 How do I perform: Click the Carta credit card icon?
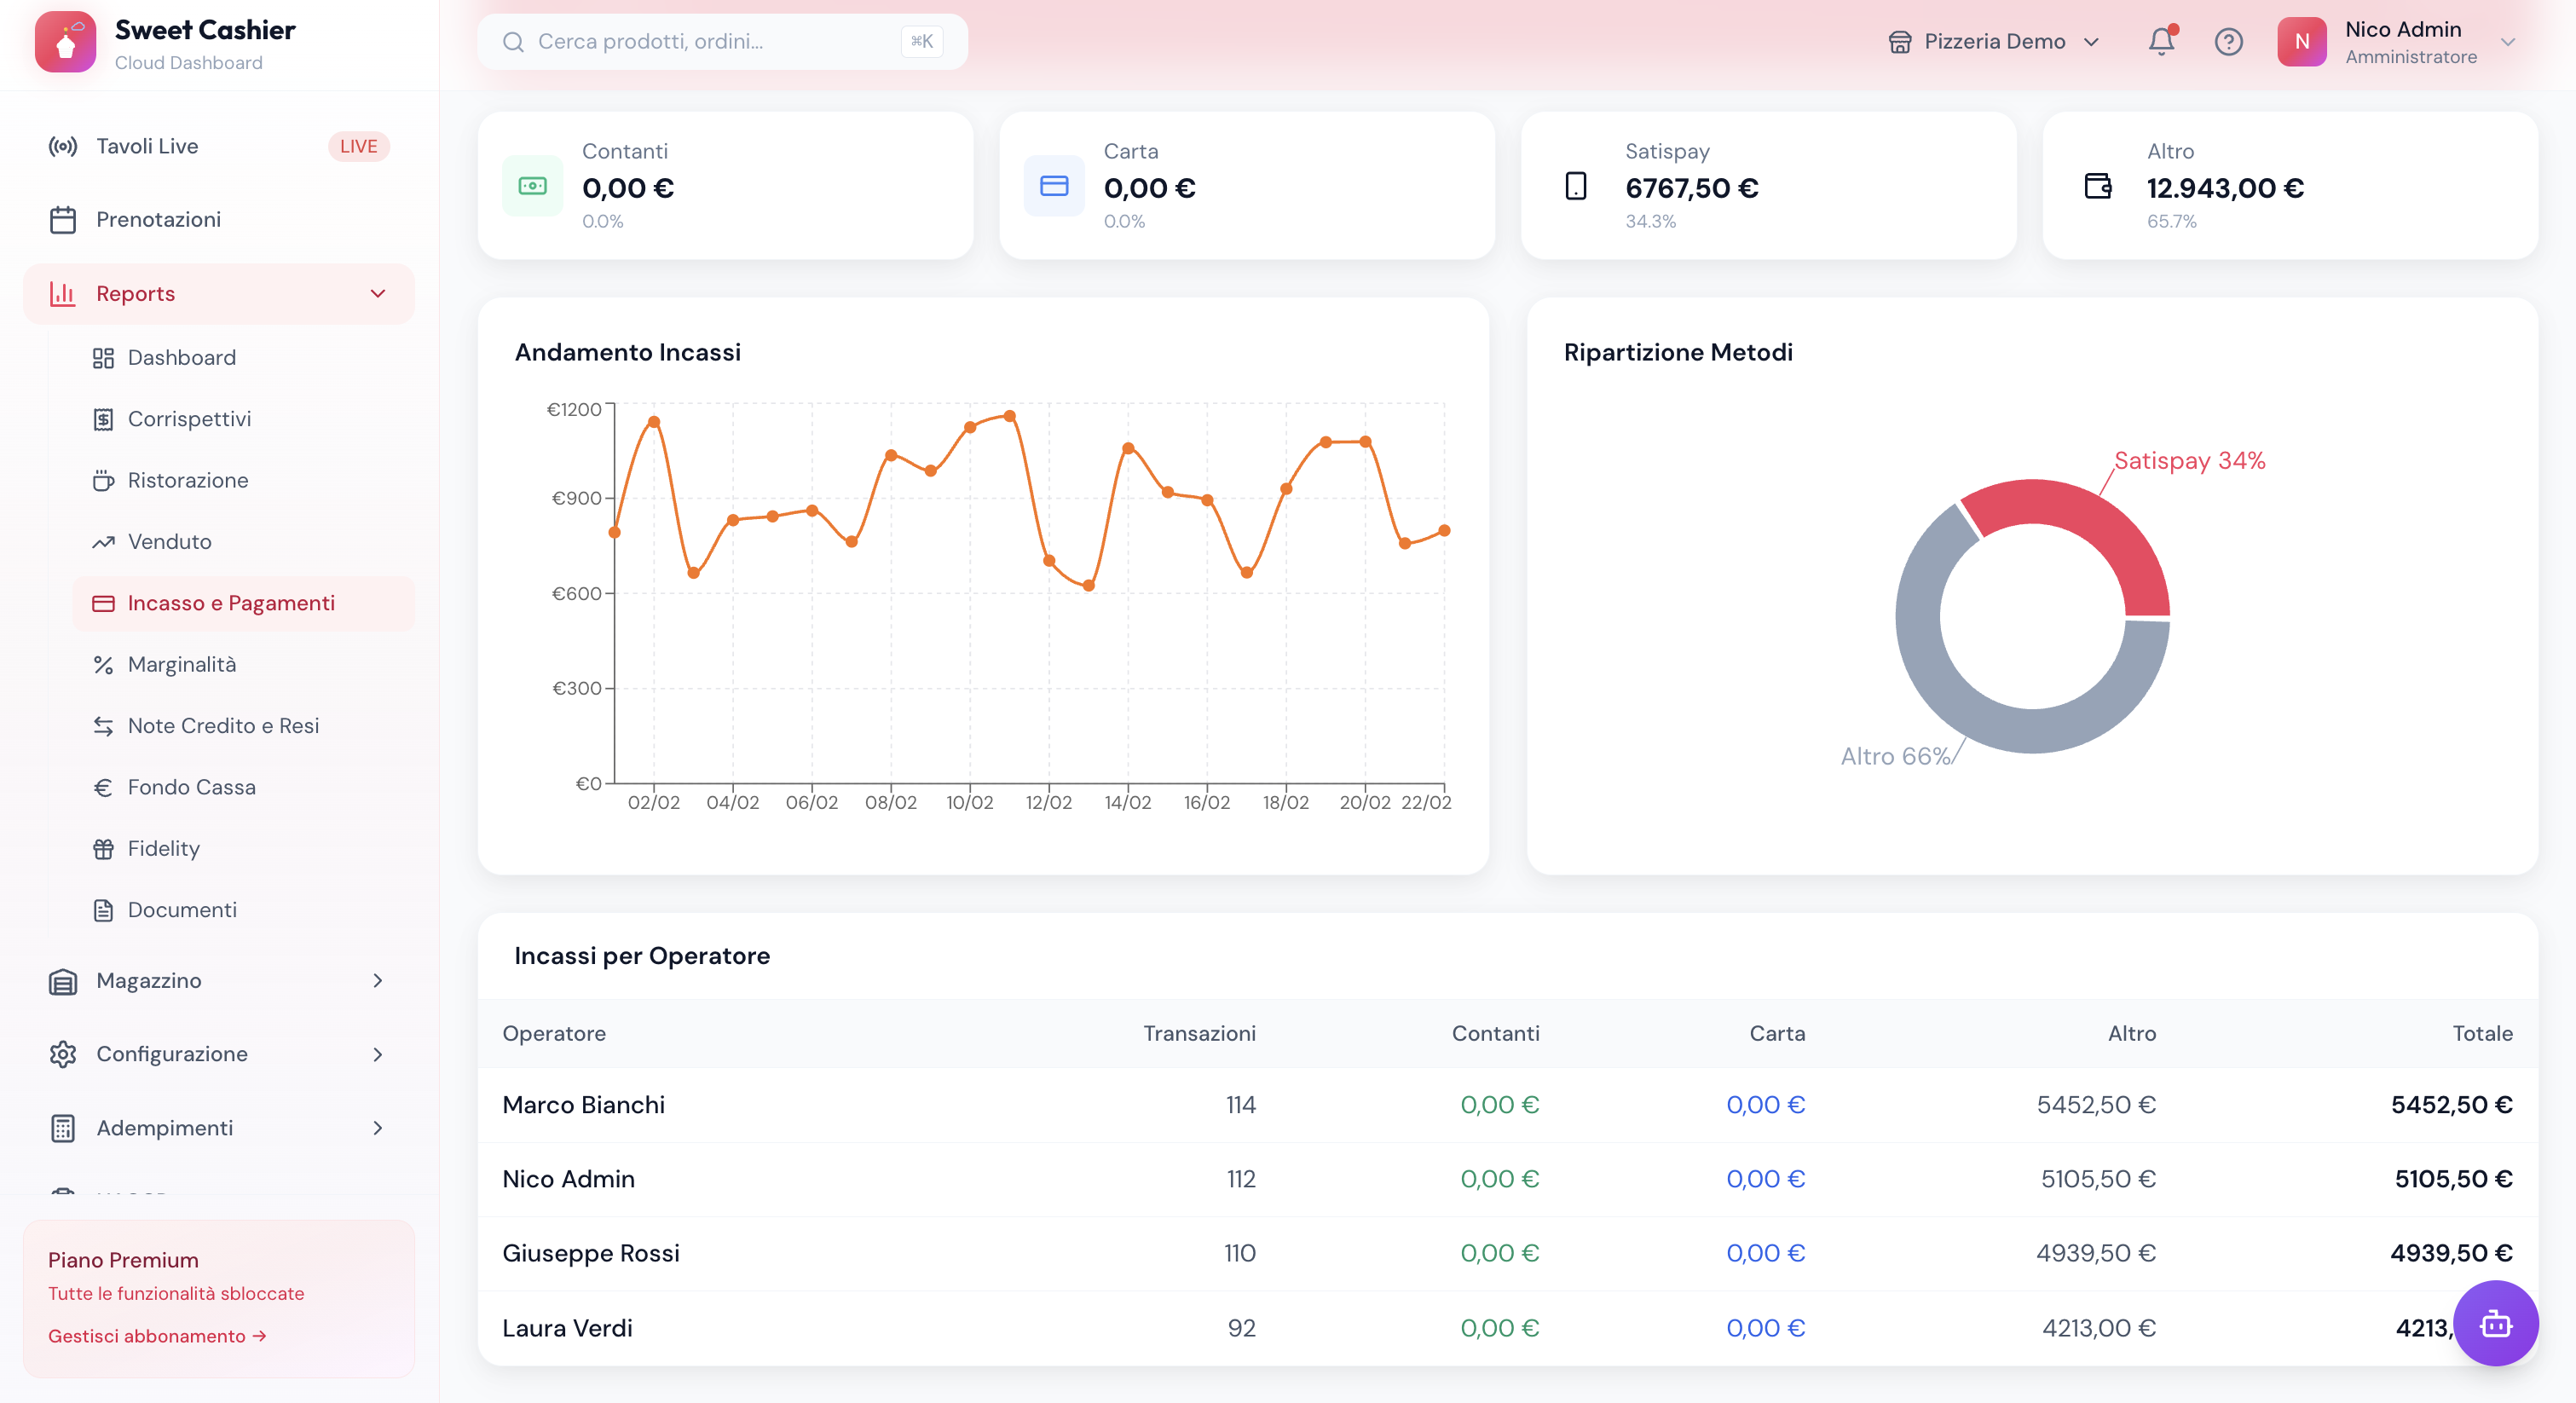coord(1054,186)
